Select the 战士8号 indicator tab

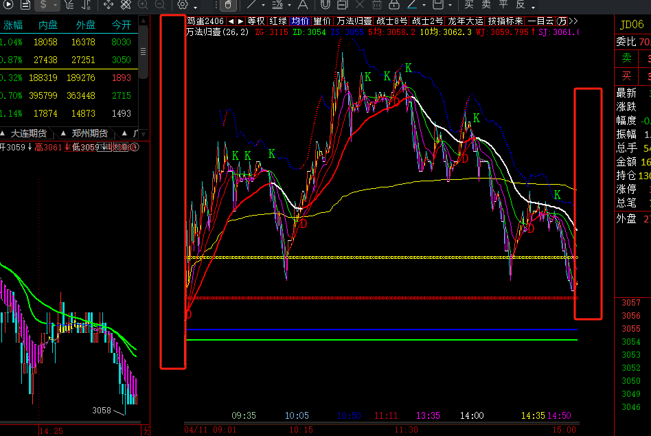(391, 21)
